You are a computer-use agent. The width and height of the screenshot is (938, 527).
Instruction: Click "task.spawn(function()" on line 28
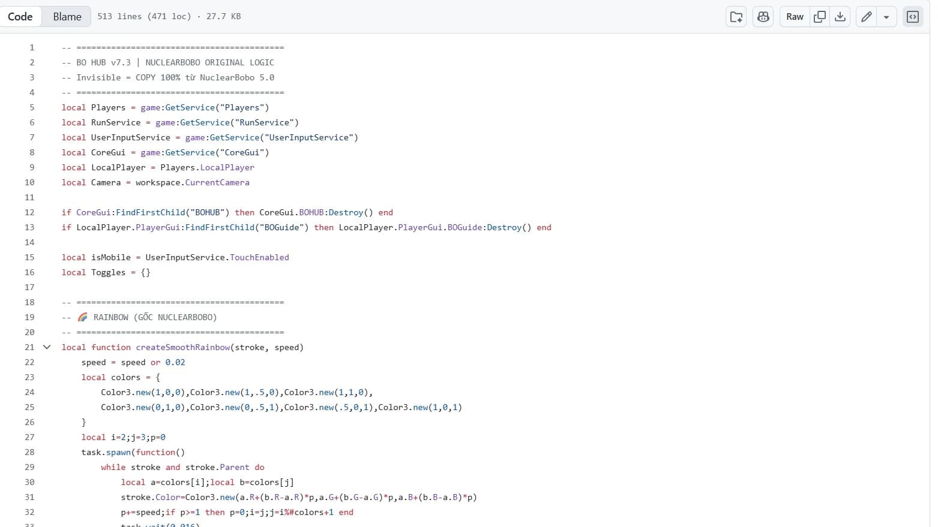pyautogui.click(x=133, y=452)
